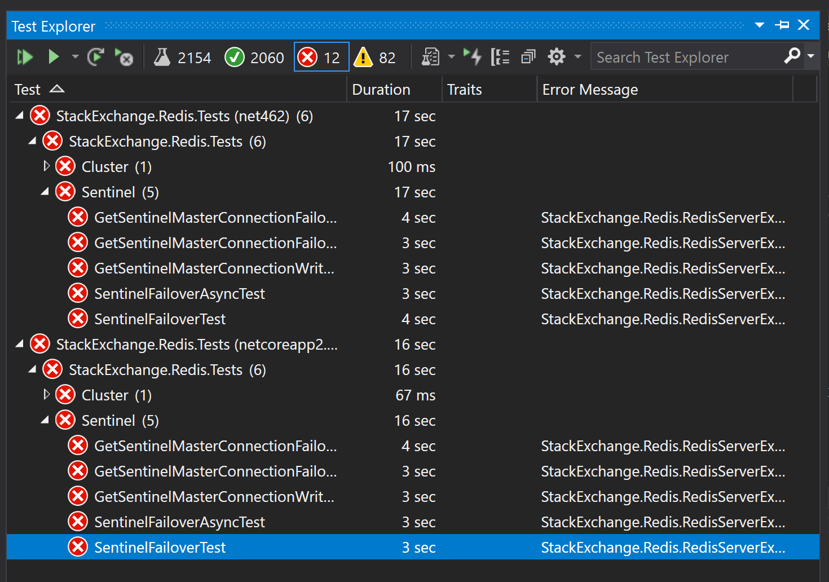Select the highlighted SentinelFailoverTest row
Screen dimensions: 829x582
(x=413, y=547)
